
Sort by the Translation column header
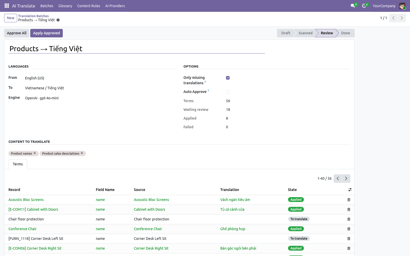[230, 190]
